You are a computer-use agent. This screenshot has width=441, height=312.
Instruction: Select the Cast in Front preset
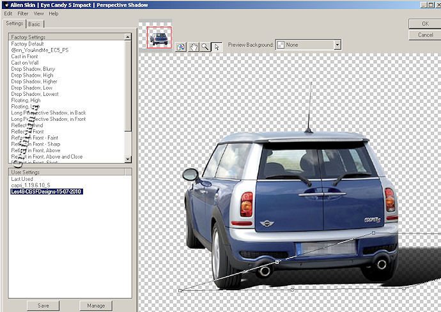[24, 56]
